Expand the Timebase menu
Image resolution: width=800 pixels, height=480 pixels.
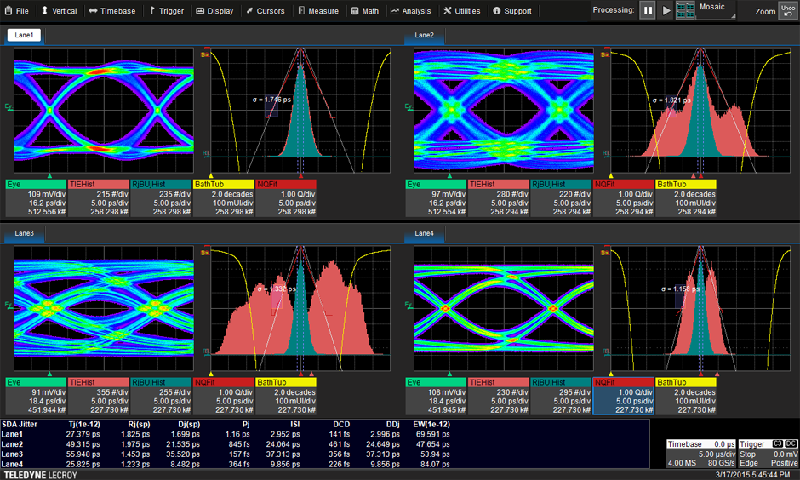[x=111, y=11]
